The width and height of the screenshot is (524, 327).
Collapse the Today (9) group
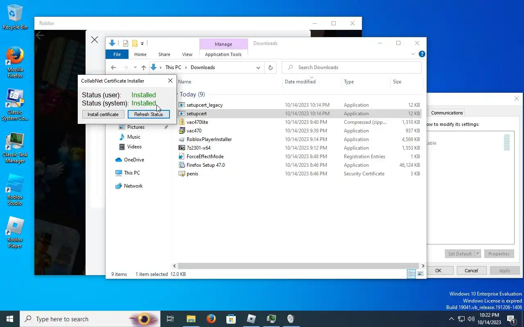177,94
